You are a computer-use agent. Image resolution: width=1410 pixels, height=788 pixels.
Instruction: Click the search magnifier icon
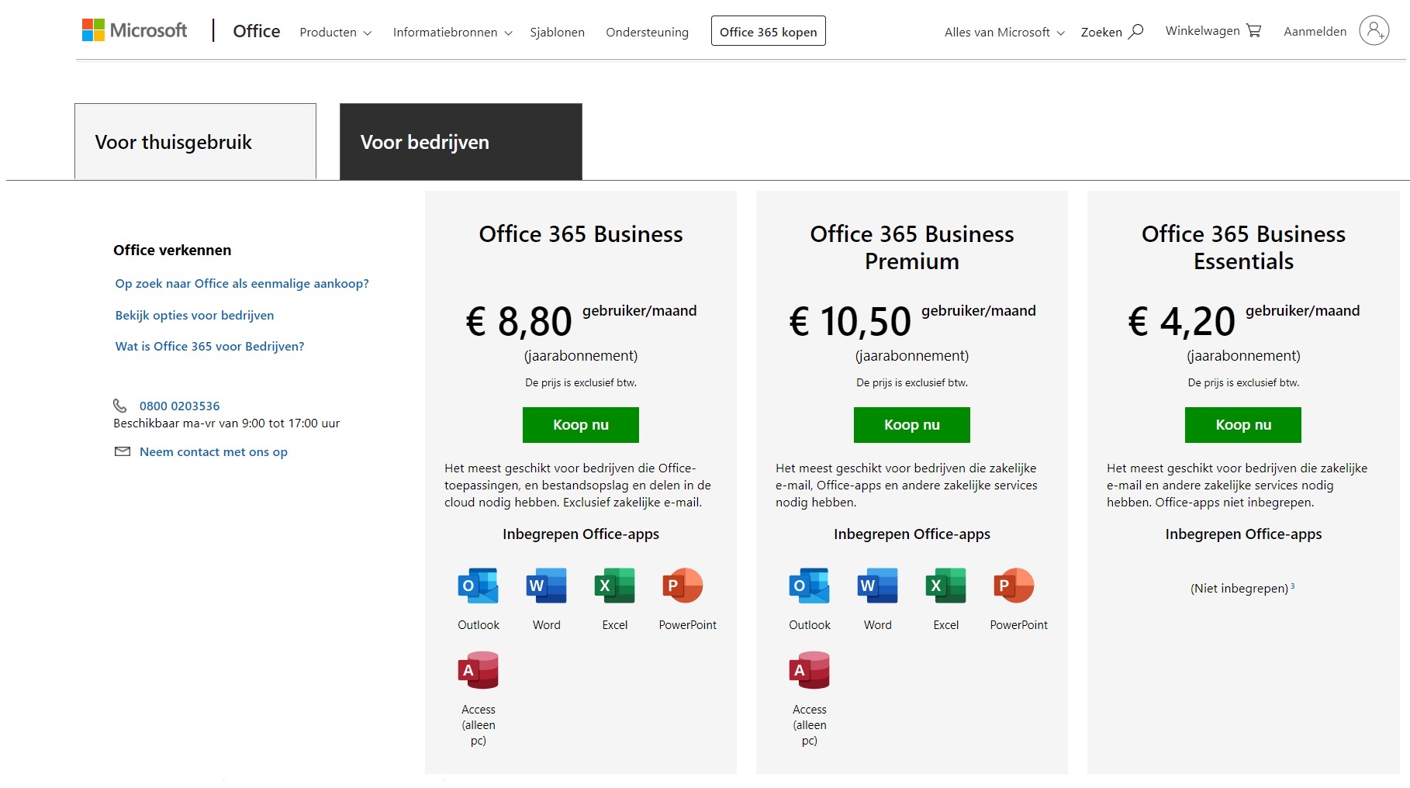[1135, 32]
